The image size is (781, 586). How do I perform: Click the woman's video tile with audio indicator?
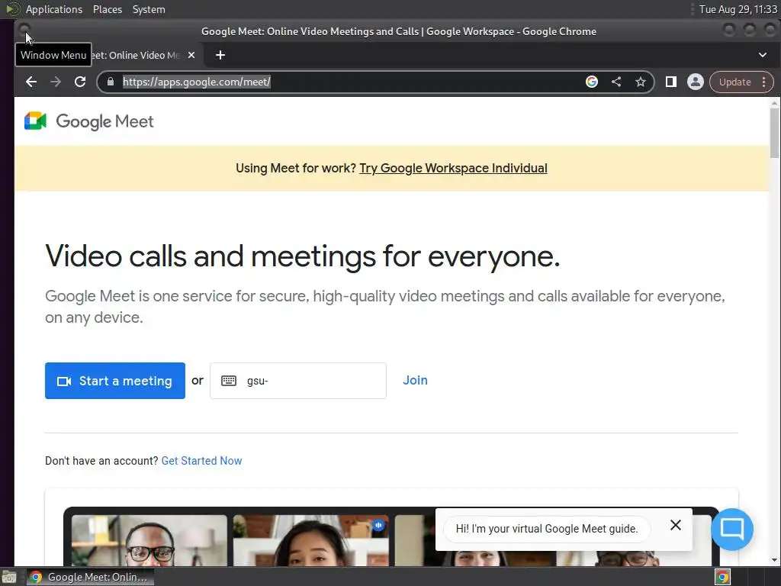pyautogui.click(x=311, y=540)
